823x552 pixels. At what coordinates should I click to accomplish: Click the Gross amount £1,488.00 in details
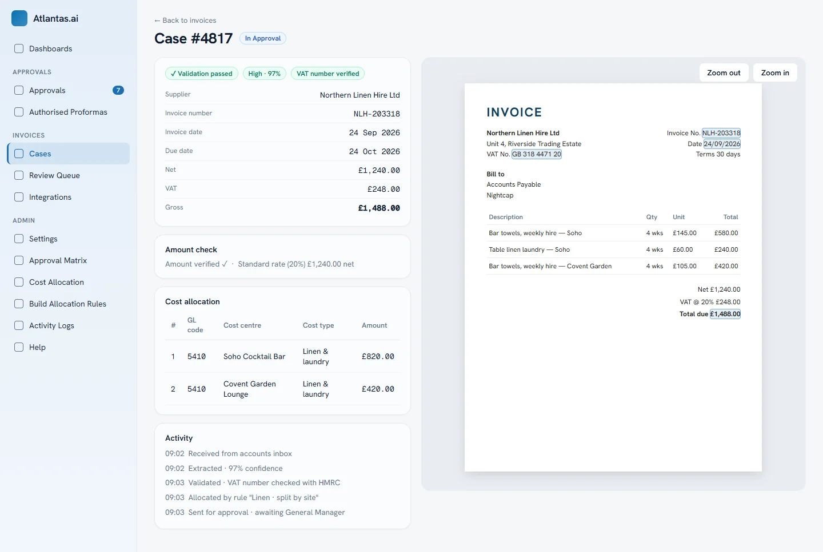pyautogui.click(x=379, y=208)
